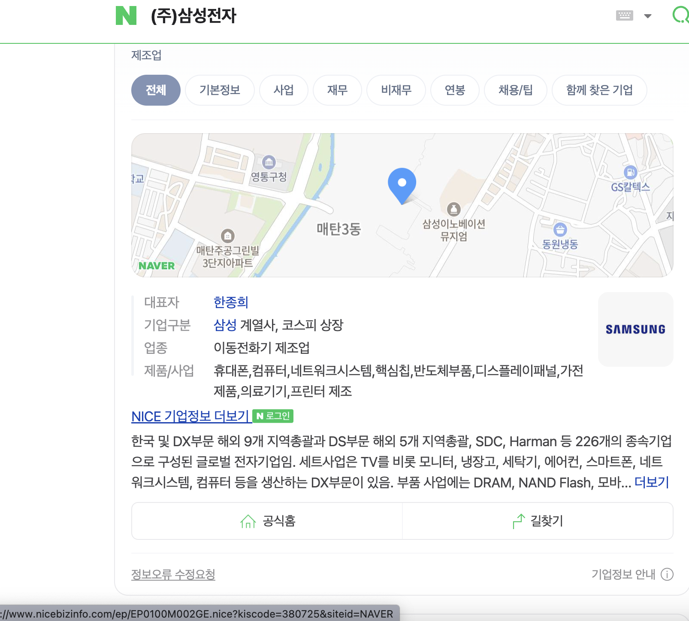Viewport: 689px width, 621px height.
Task: Open the 연봉 tab
Action: [455, 90]
